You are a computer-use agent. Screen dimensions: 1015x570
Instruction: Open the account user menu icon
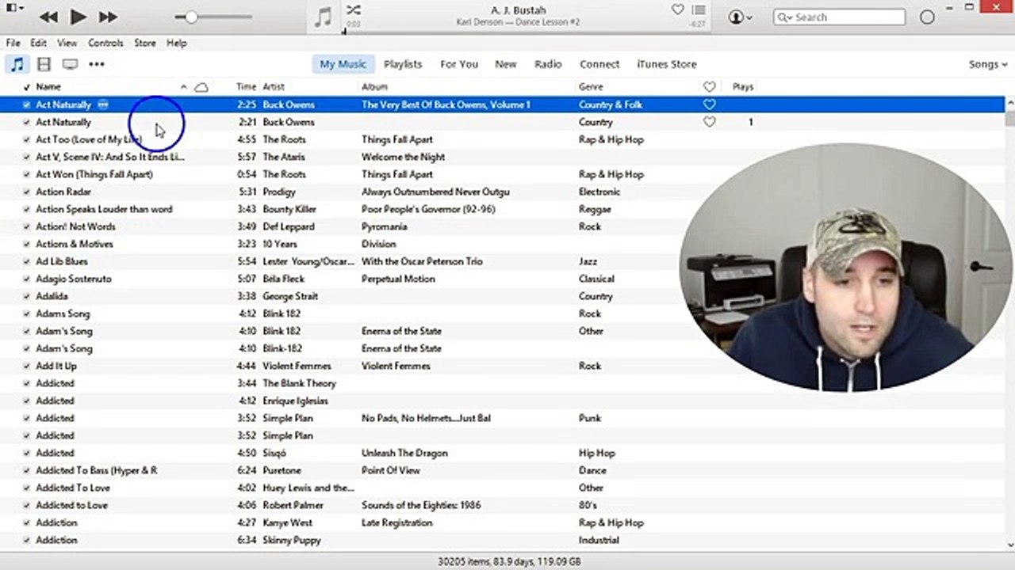pos(740,17)
